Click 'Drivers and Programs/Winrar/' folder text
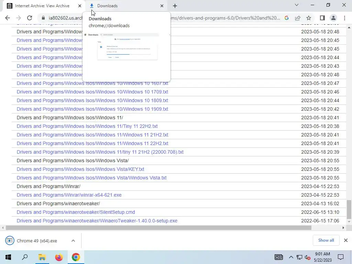The height and width of the screenshot is (264, 352). (x=48, y=186)
